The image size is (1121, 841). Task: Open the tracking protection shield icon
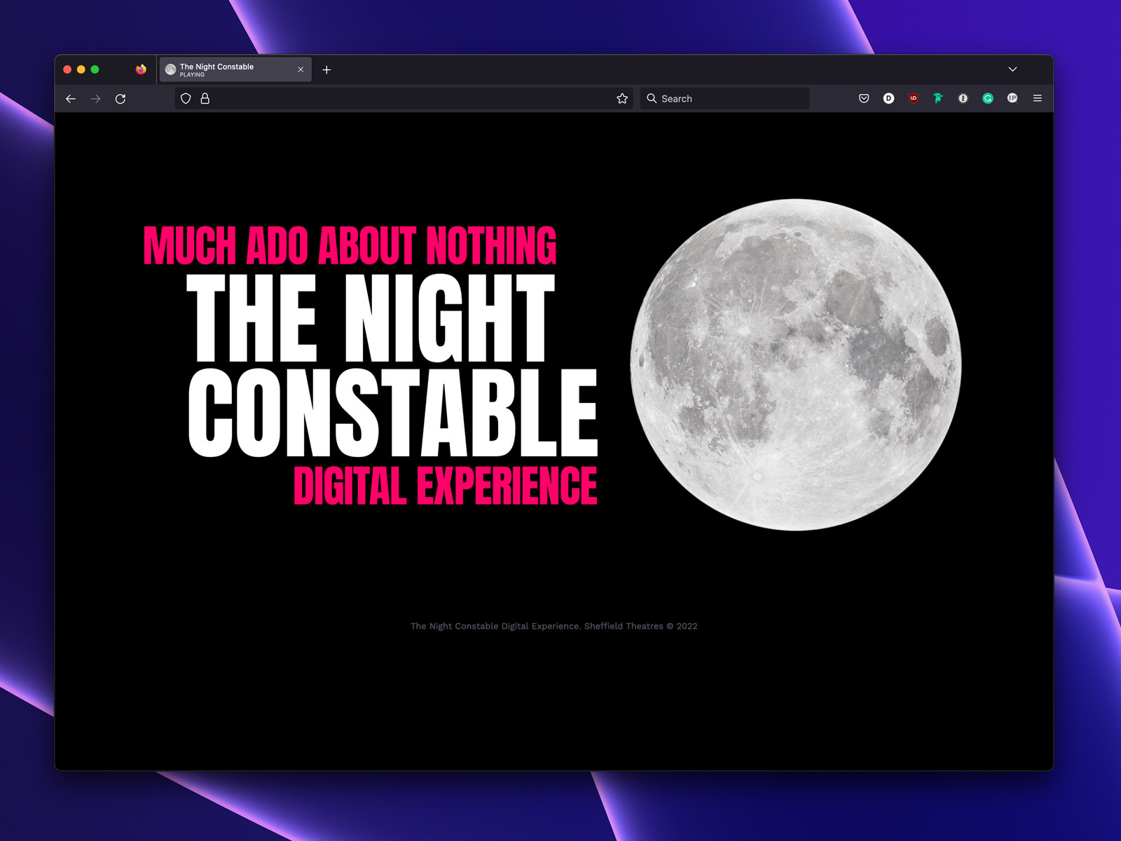186,99
